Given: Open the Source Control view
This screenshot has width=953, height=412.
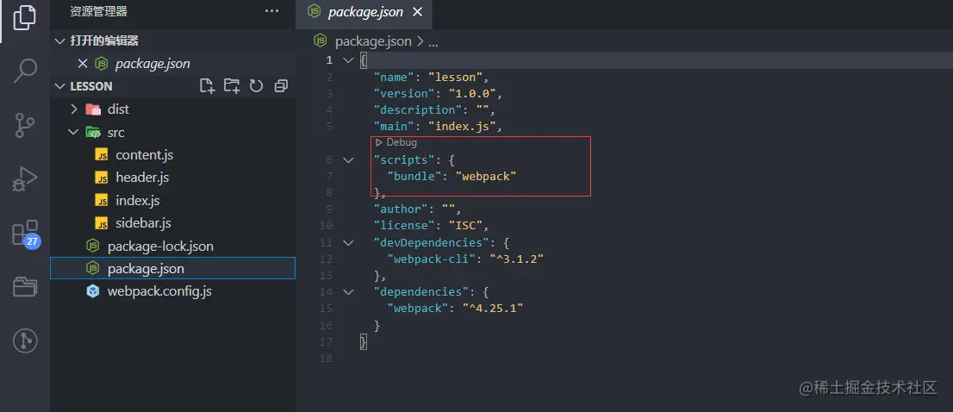Looking at the screenshot, I should 25,125.
